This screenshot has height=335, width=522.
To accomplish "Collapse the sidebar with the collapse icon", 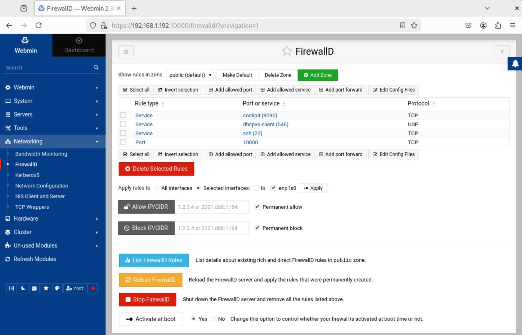I will [11, 288].
